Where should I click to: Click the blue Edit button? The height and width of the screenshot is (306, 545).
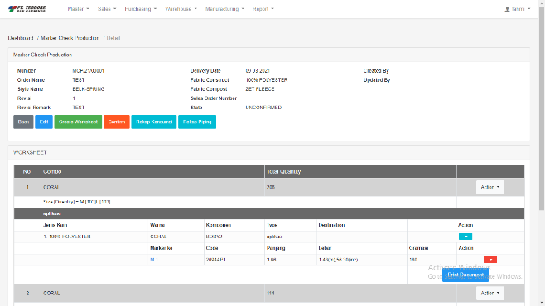[x=44, y=122]
